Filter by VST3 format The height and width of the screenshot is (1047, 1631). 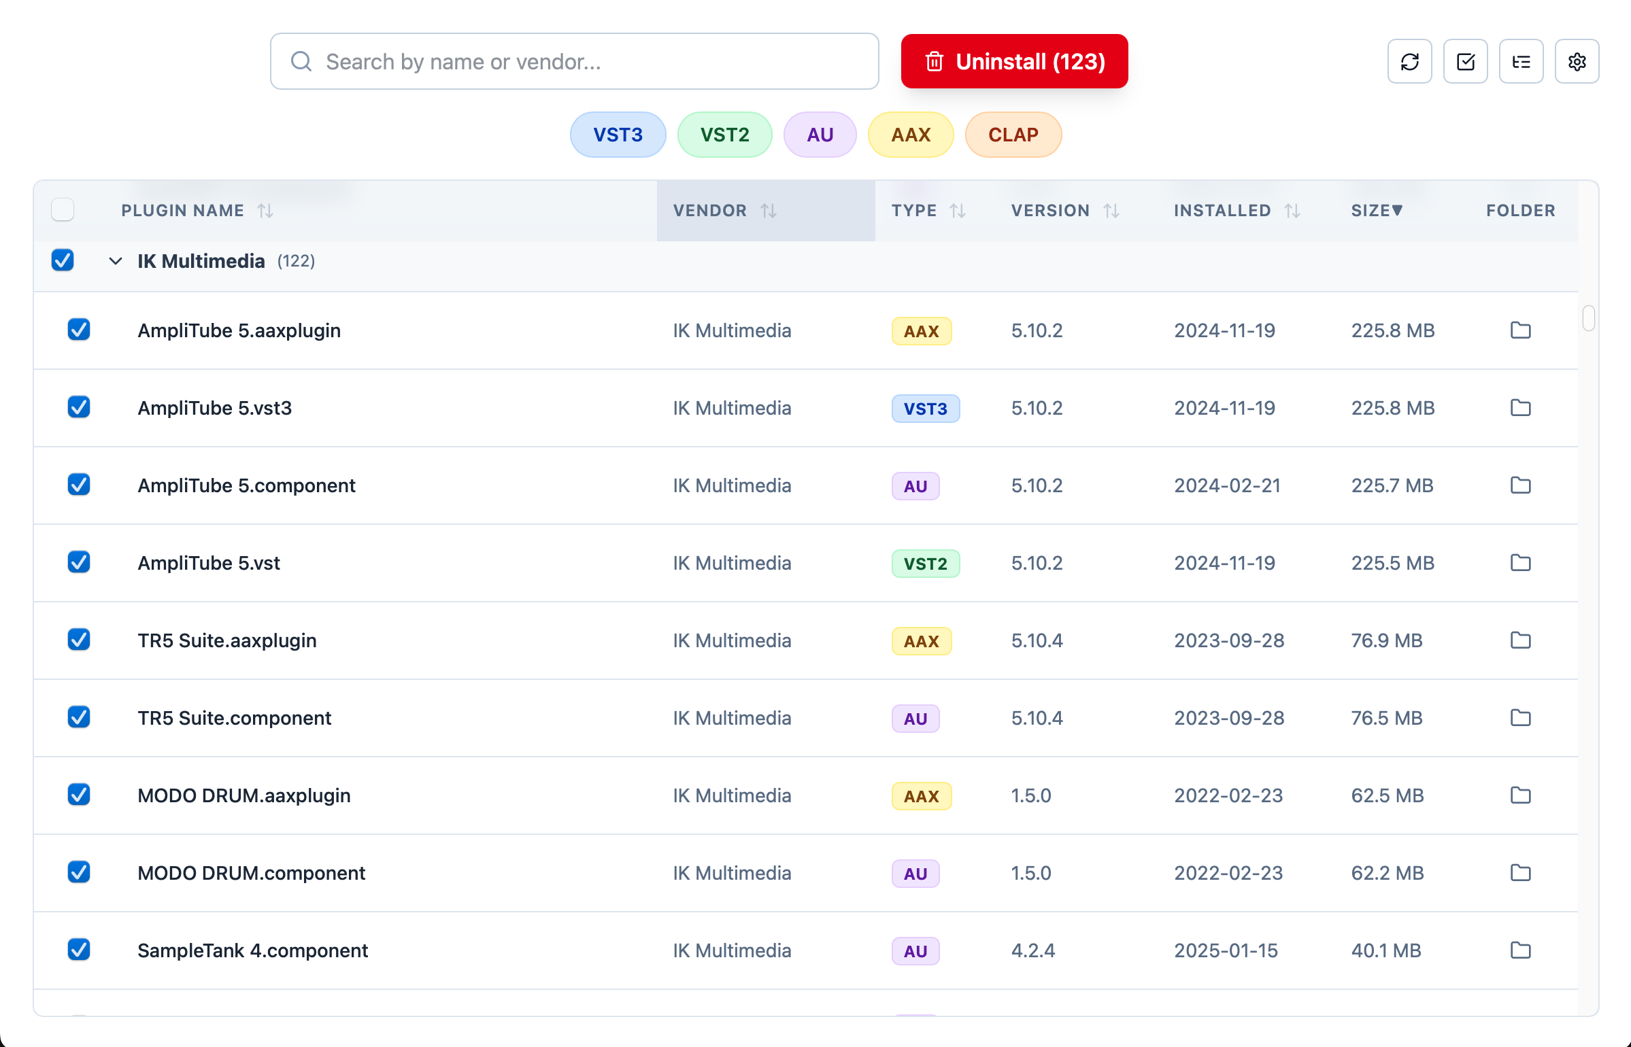[x=618, y=135]
